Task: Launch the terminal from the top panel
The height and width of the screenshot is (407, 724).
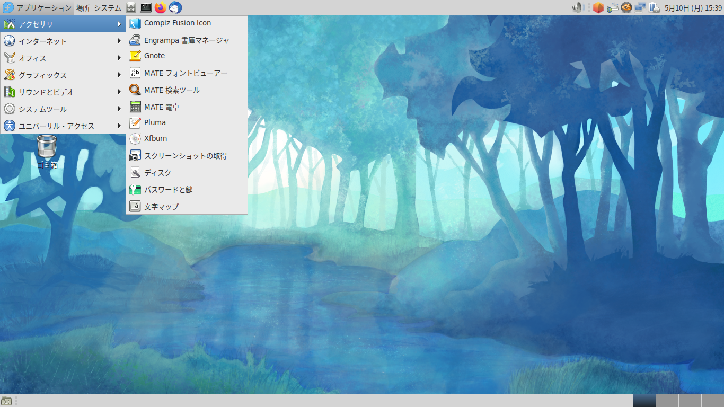Action: 145,7
